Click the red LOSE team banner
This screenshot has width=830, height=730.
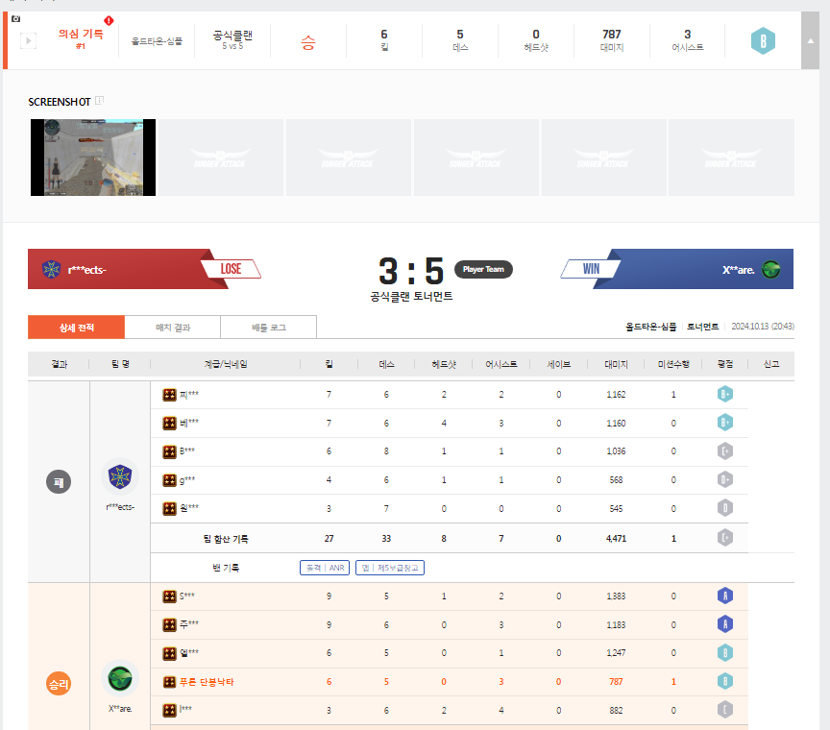point(231,269)
